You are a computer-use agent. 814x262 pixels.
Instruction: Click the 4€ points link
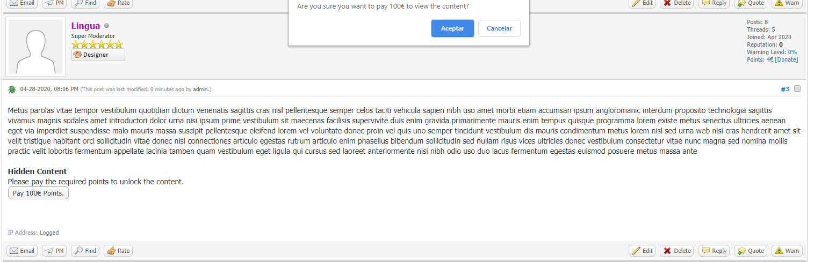[x=770, y=59]
